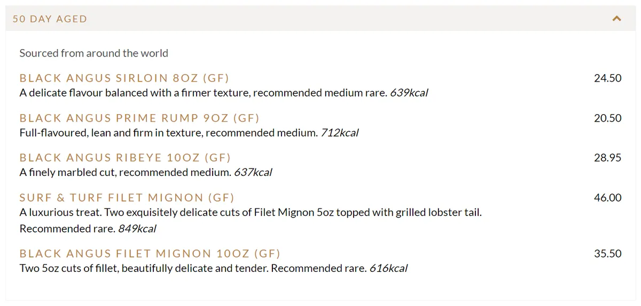The width and height of the screenshot is (641, 306).
Task: Click the "Full-flavoured, lean and firm" description
Action: click(168, 133)
